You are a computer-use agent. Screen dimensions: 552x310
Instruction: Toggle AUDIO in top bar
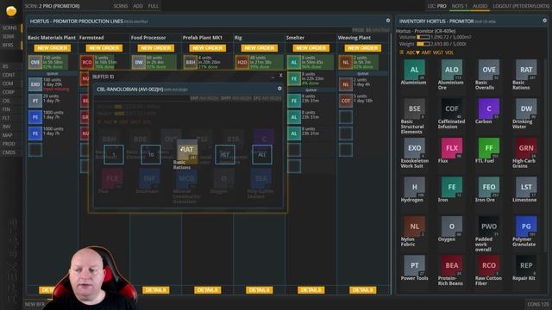[480, 6]
